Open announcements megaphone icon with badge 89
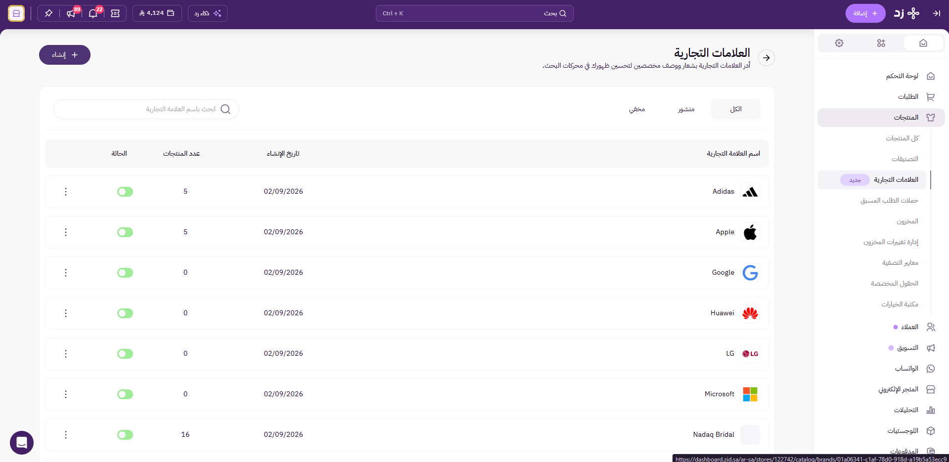The width and height of the screenshot is (949, 462). pyautogui.click(x=71, y=13)
